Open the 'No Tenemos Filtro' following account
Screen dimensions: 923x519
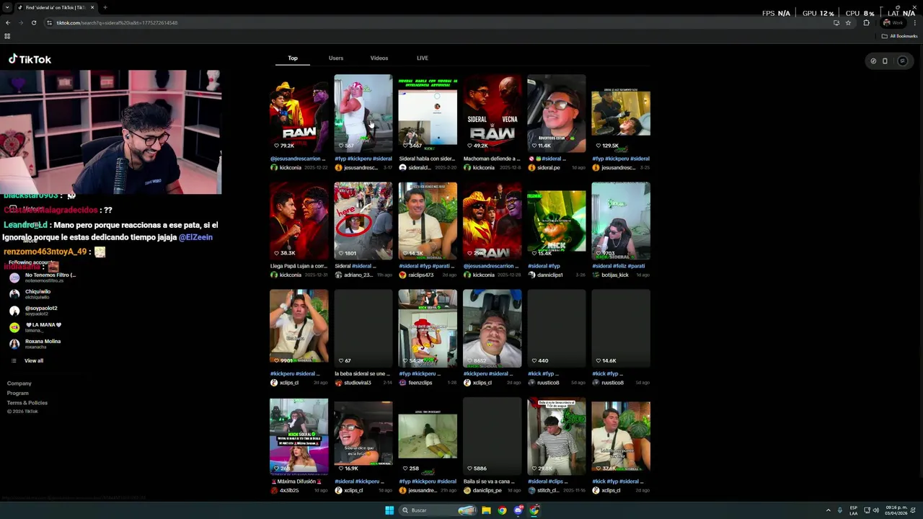tap(43, 277)
